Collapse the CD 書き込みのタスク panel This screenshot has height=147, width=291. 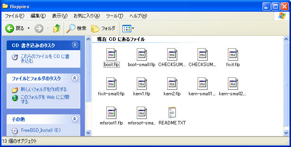75,45
